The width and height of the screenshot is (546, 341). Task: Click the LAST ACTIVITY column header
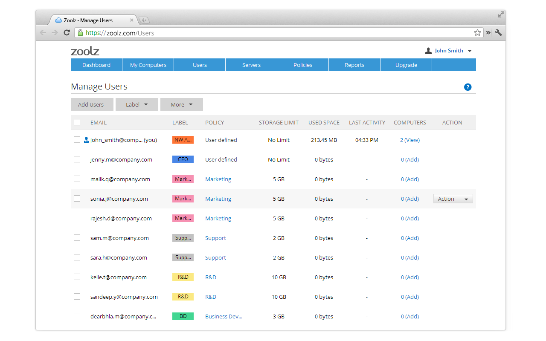pyautogui.click(x=367, y=122)
